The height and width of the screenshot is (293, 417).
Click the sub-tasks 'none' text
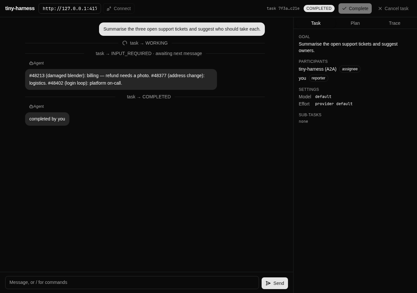[303, 121]
